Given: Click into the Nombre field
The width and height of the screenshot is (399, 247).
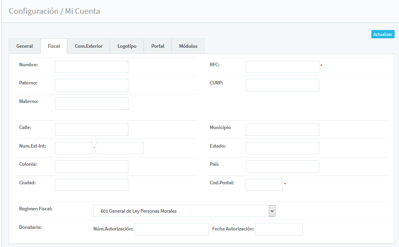Looking at the screenshot, I should click(92, 67).
